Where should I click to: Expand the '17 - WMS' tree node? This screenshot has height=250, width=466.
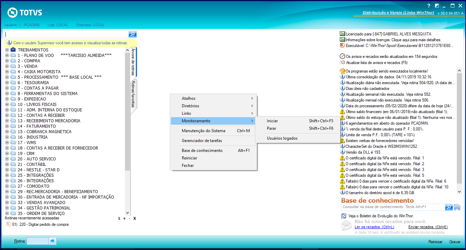click(7, 142)
